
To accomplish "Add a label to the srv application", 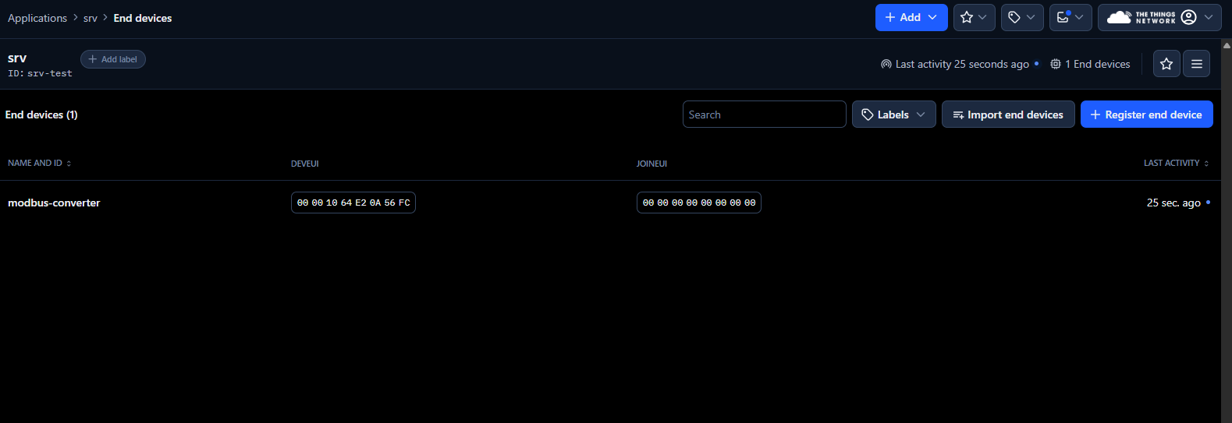I will (113, 59).
